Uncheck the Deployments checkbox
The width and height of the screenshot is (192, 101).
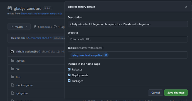tap(69, 75)
